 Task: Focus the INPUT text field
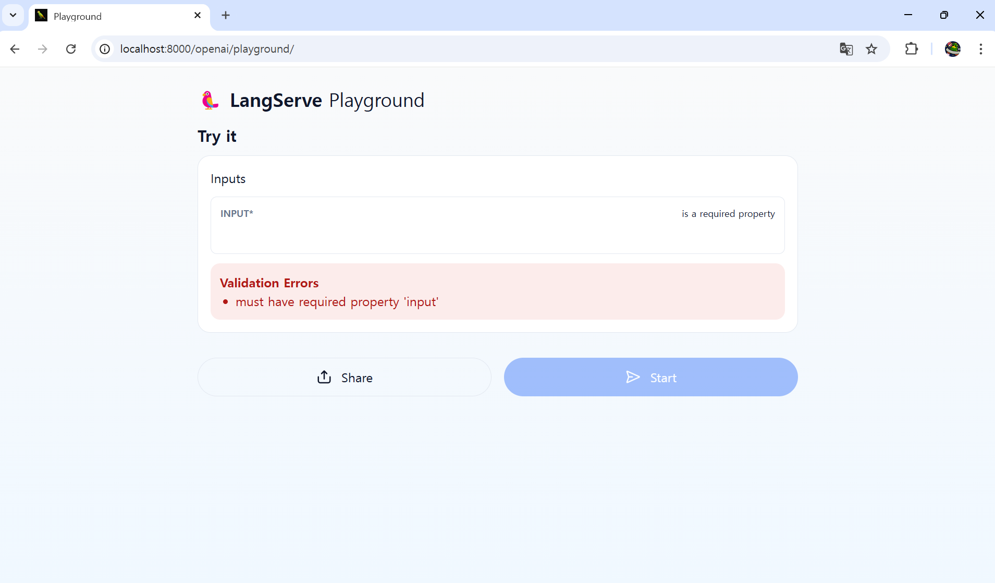pyautogui.click(x=497, y=225)
